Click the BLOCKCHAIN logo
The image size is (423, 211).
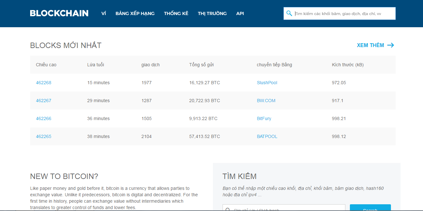[x=59, y=13]
